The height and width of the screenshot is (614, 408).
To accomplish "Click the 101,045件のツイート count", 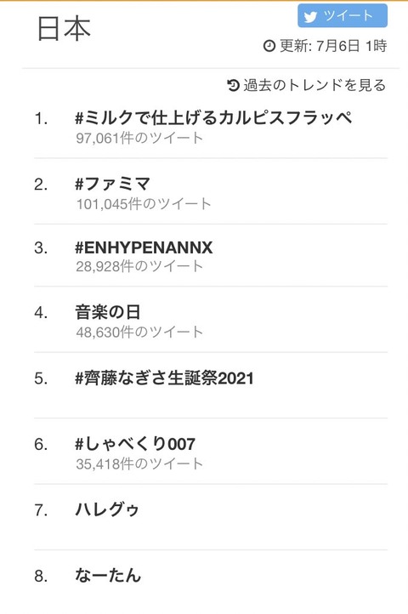I will click(144, 203).
